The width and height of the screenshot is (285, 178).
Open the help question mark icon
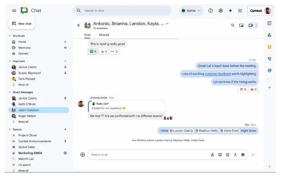point(210,11)
